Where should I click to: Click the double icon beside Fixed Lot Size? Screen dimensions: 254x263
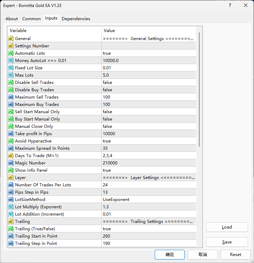pyautogui.click(x=11, y=68)
